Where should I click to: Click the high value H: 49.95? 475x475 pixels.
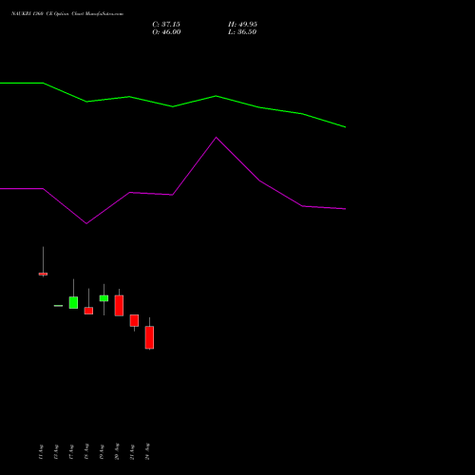point(242,25)
